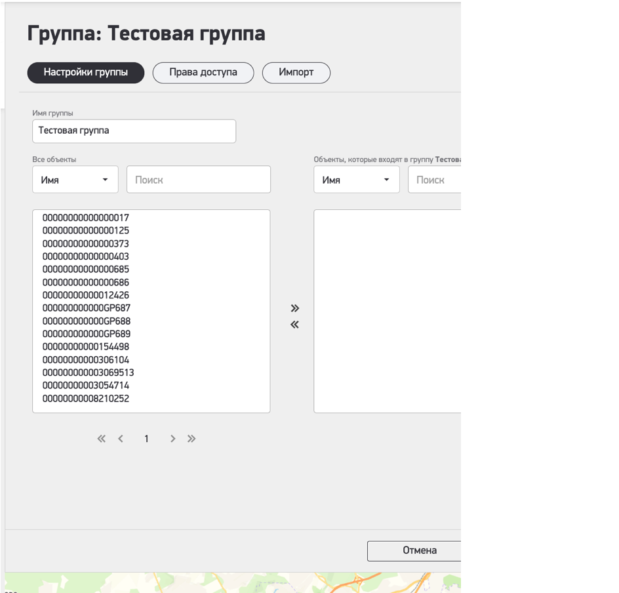Screen dimensions: 619x593
Task: Choose object 00000000000012426 in the list
Action: pos(86,295)
